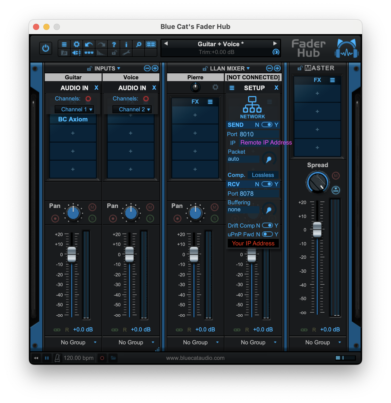
Task: Add effect in first Master FX slot
Action: tap(317, 93)
